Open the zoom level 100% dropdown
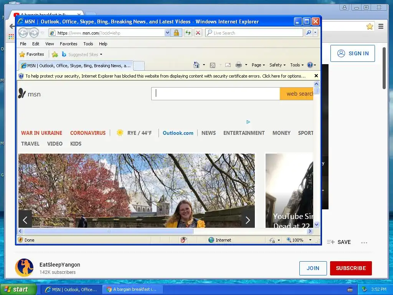The height and width of the screenshot is (295, 393). pos(310,240)
